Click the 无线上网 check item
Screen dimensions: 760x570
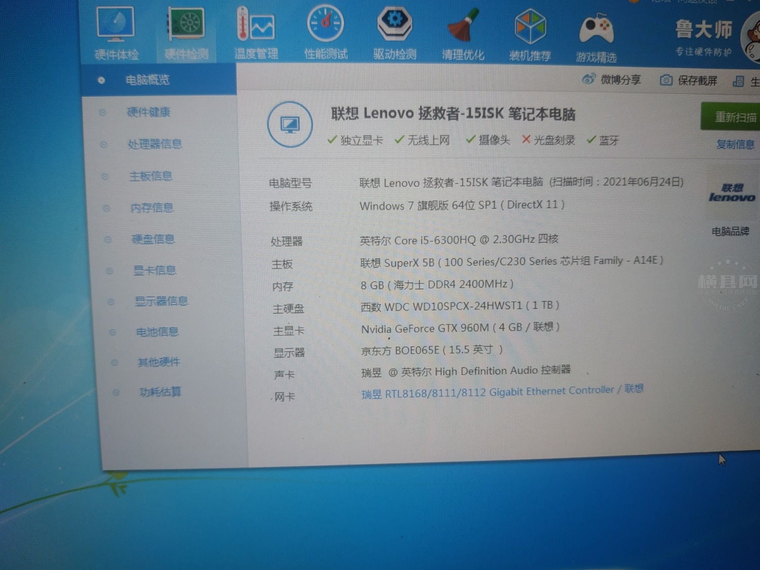pos(422,140)
